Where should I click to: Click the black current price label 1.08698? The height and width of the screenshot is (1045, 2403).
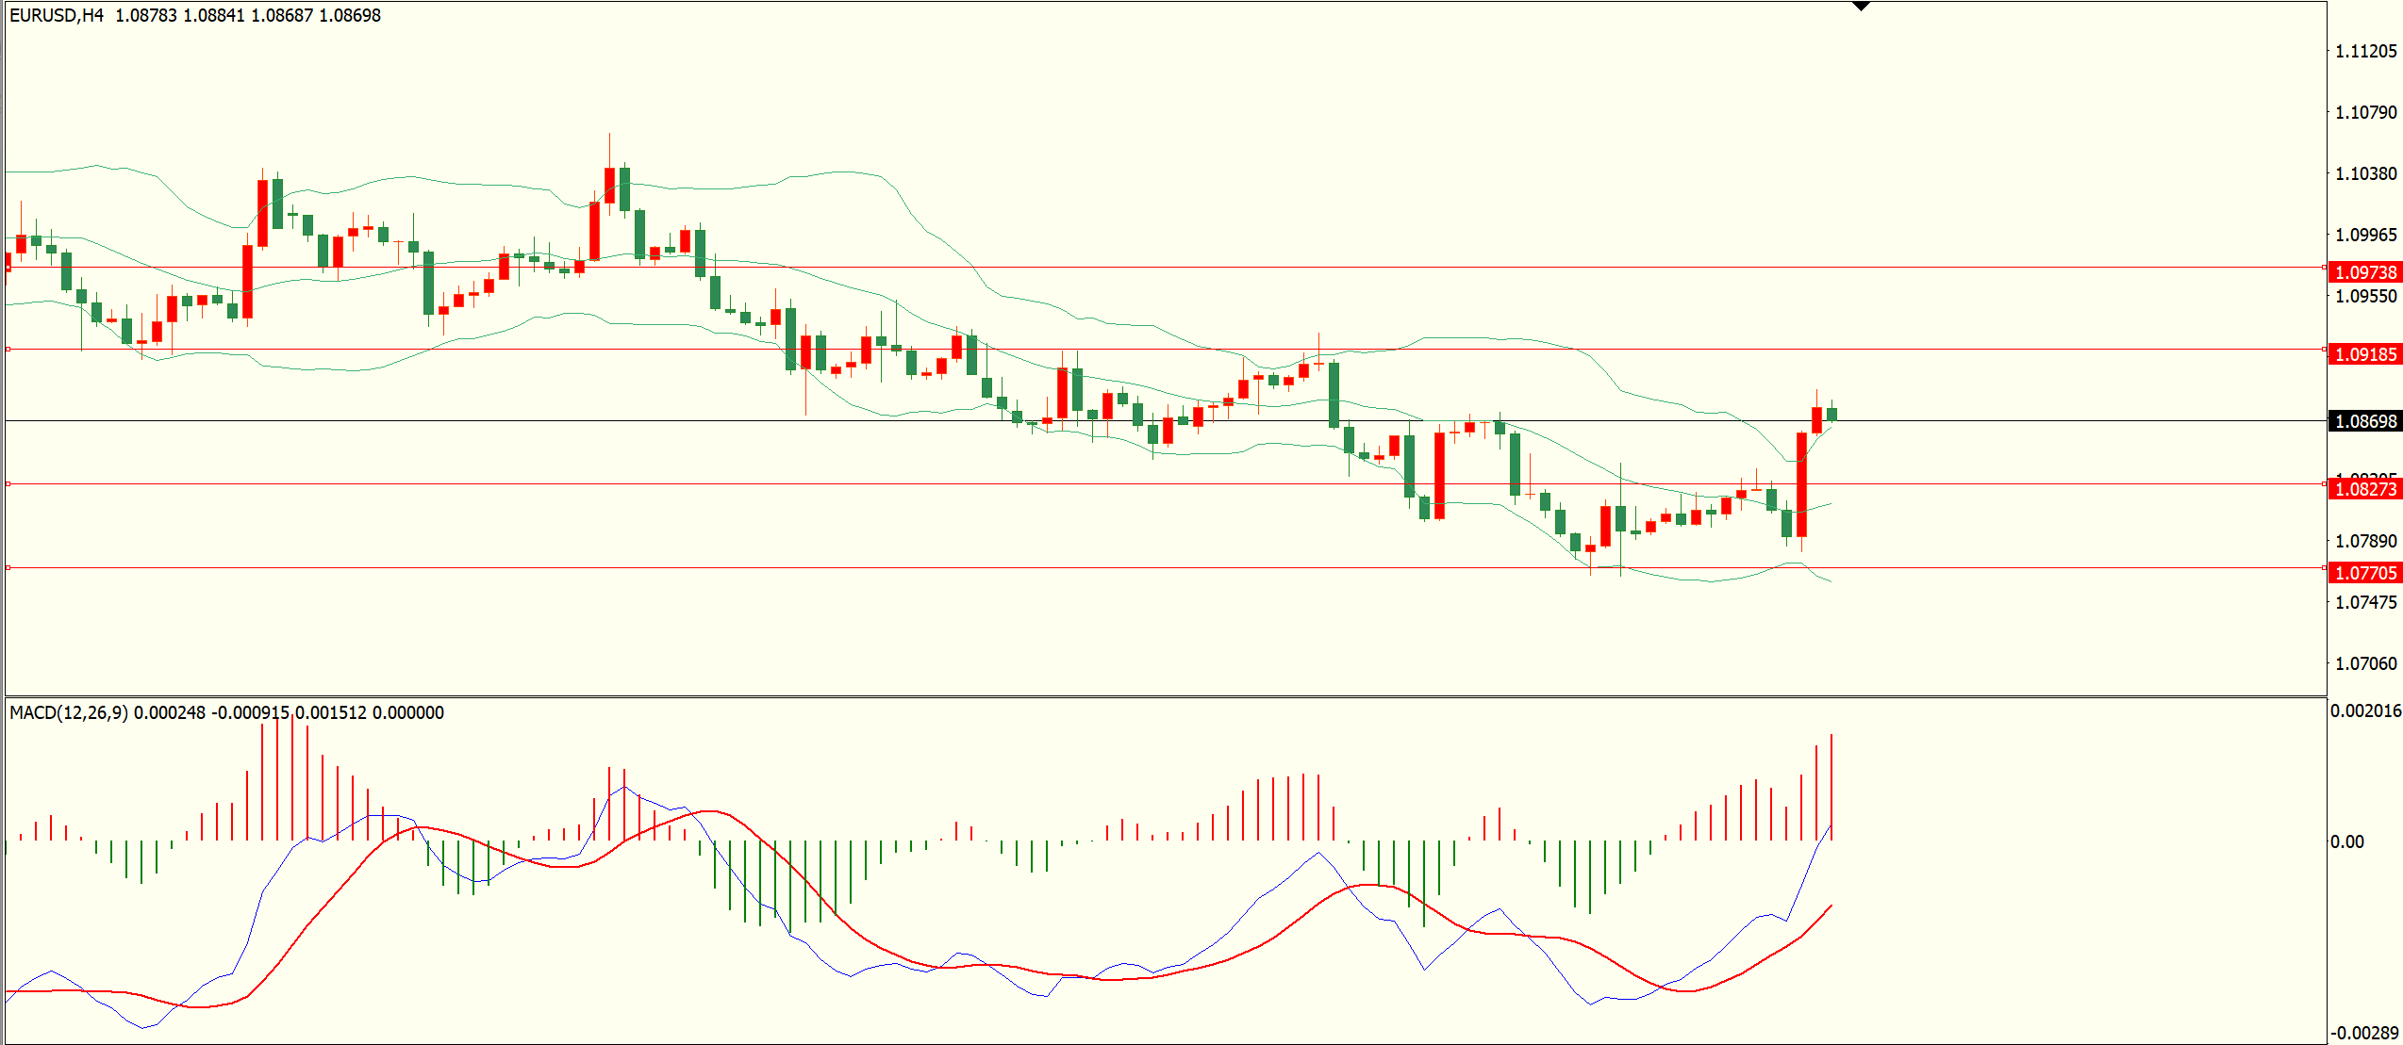tap(2364, 421)
